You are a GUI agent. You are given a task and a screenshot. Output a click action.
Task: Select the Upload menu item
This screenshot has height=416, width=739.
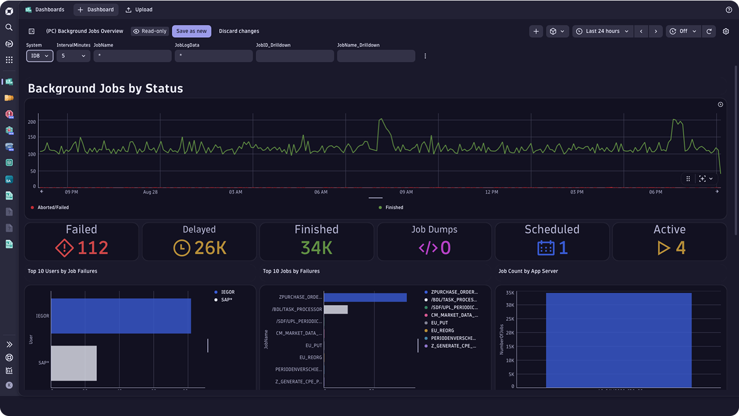point(139,10)
